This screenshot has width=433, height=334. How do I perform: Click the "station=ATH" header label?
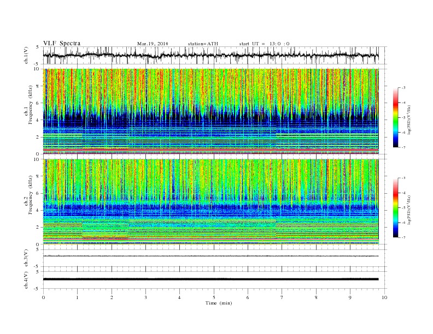click(x=203, y=44)
